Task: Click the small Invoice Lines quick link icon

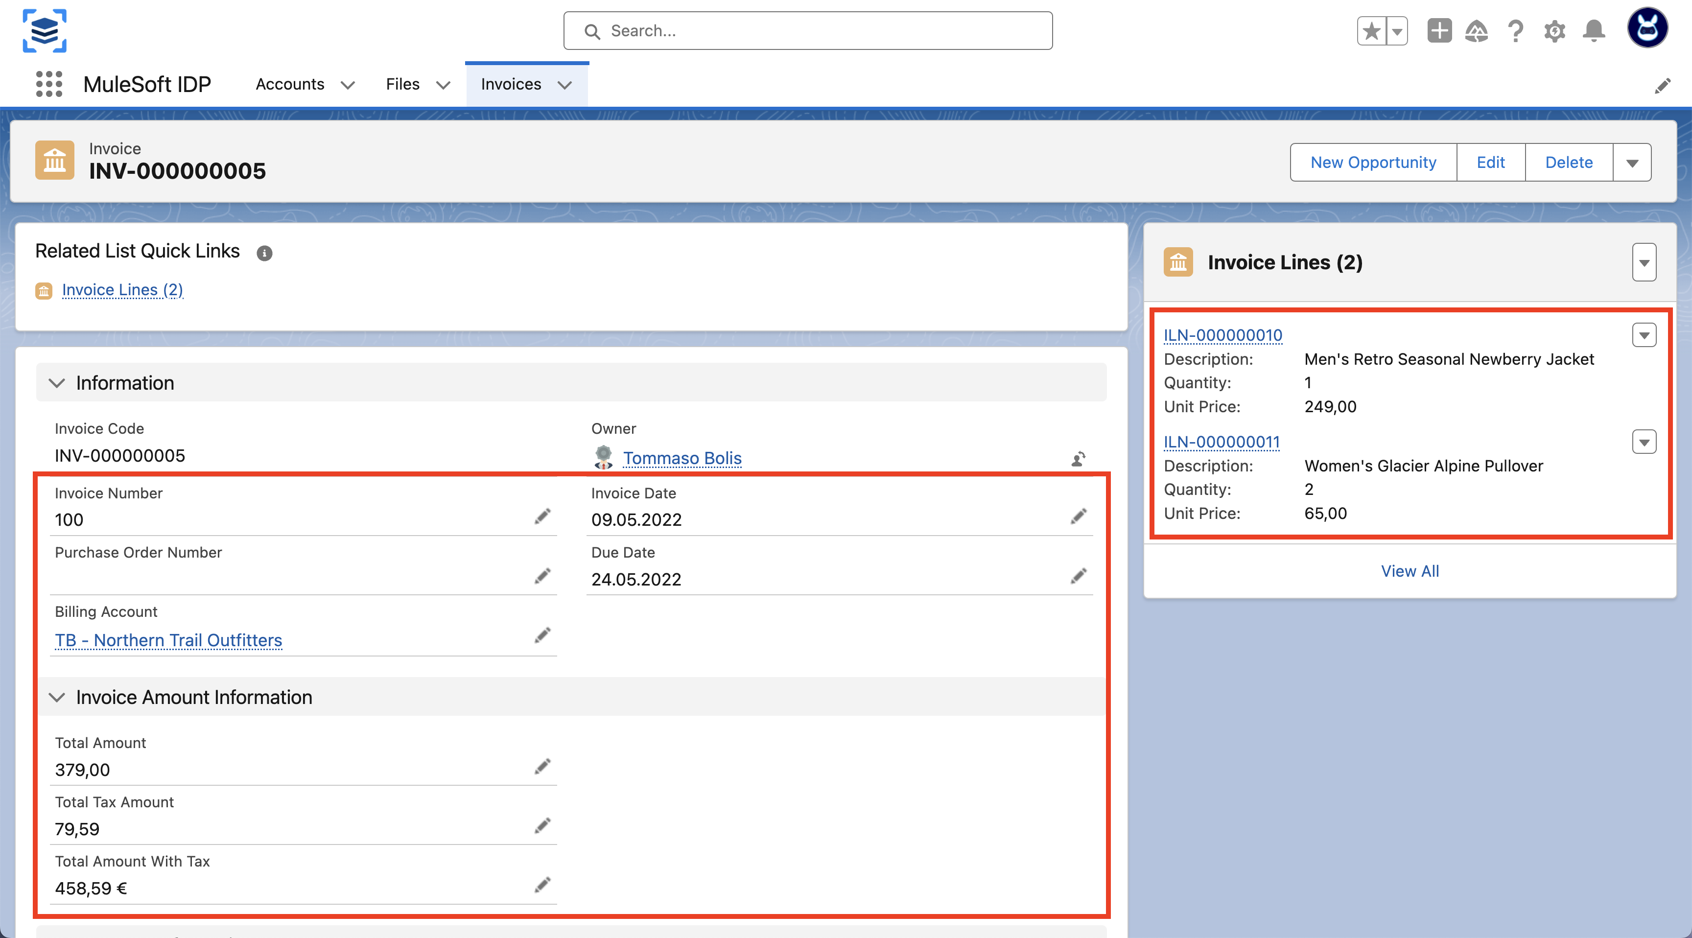Action: [44, 290]
